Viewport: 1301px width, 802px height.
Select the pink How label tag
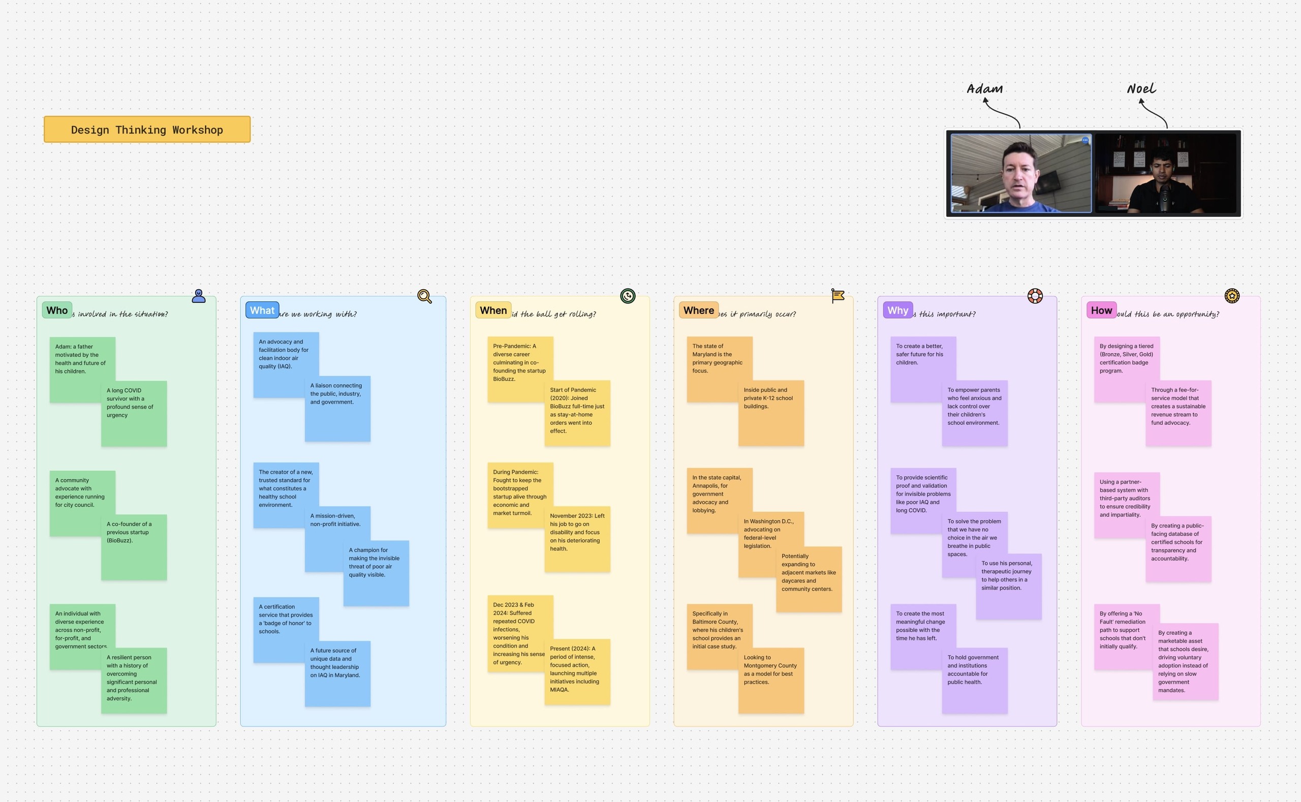tap(1101, 311)
